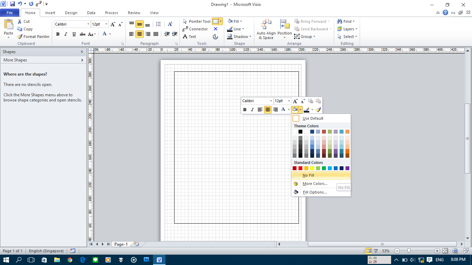Click the Save icon in quick access toolbar

click(x=12, y=4)
